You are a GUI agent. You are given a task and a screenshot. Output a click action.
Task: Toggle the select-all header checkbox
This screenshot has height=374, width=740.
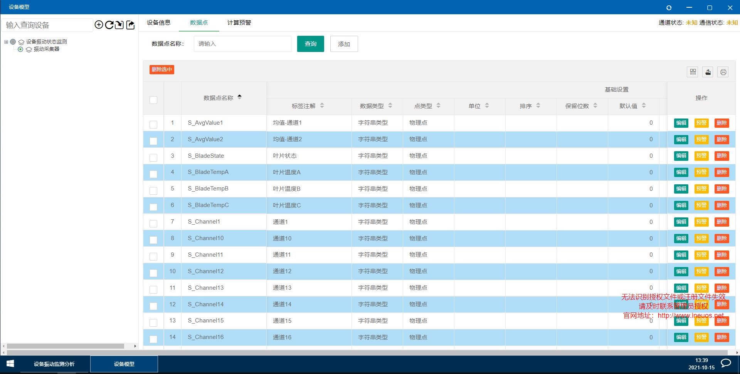point(153,100)
